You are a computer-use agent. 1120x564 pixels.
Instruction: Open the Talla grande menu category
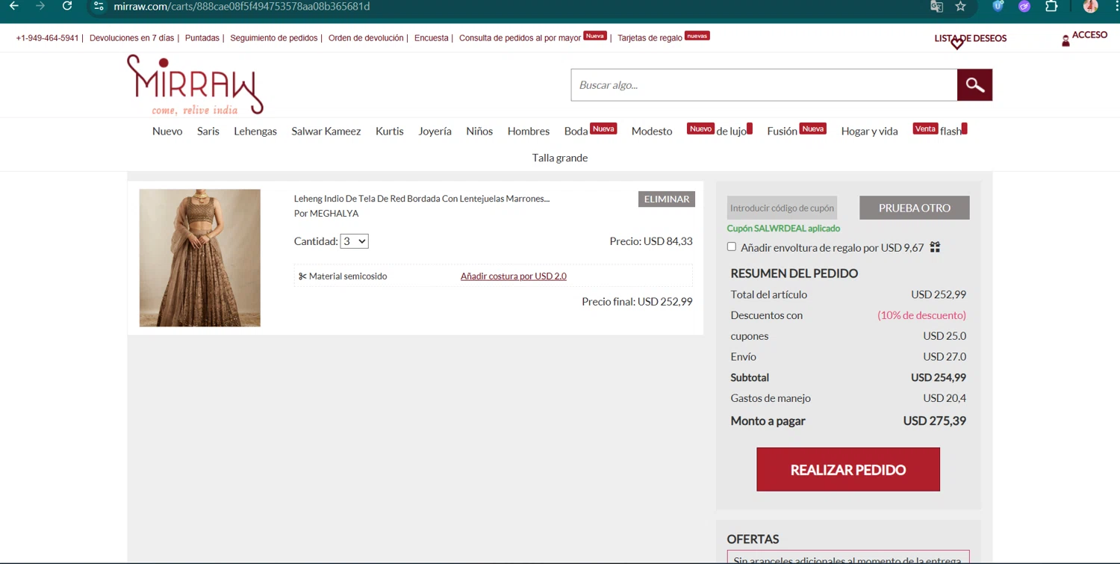pos(560,158)
